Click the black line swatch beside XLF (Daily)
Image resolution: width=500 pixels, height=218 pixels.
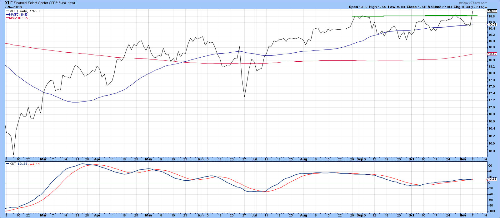[7, 11]
